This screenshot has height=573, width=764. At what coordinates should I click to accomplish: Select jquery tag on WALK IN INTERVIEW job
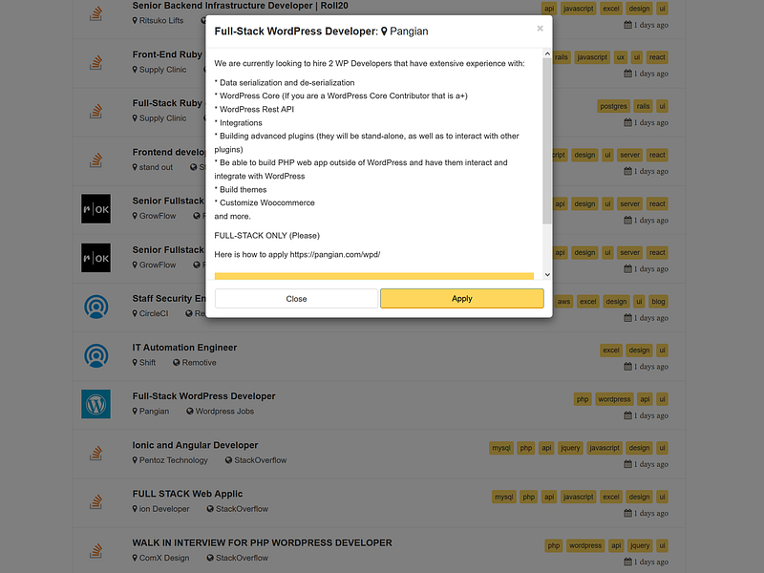point(640,545)
